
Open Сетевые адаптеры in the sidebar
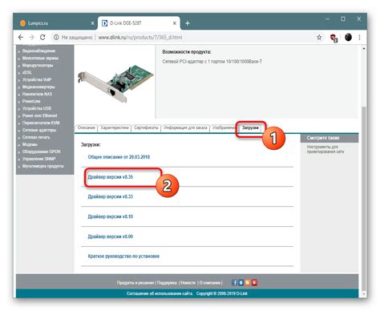(39, 130)
